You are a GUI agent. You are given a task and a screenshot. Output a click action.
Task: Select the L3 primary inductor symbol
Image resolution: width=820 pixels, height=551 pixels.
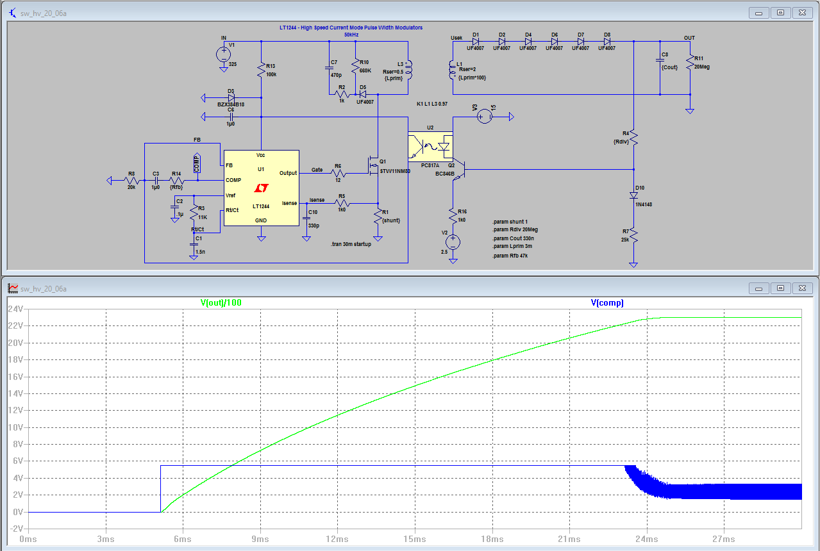point(408,70)
